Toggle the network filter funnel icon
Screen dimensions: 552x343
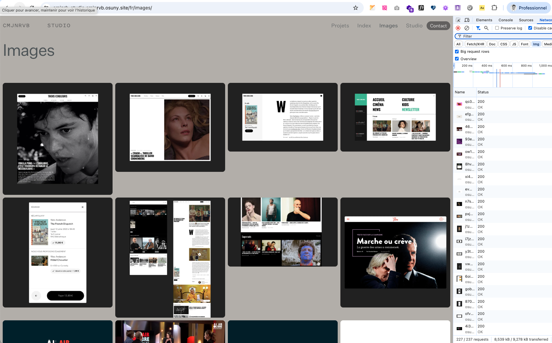coord(478,28)
